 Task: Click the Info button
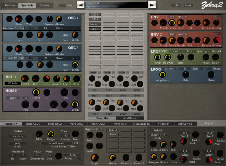point(176,5)
